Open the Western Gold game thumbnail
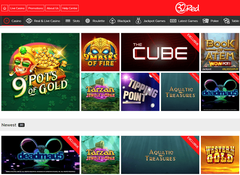 220,155
